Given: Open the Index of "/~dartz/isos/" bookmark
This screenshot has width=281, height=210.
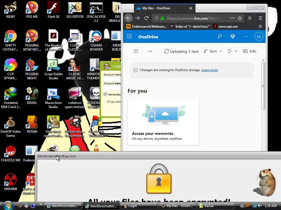Looking at the screenshot, I should coord(190,27).
